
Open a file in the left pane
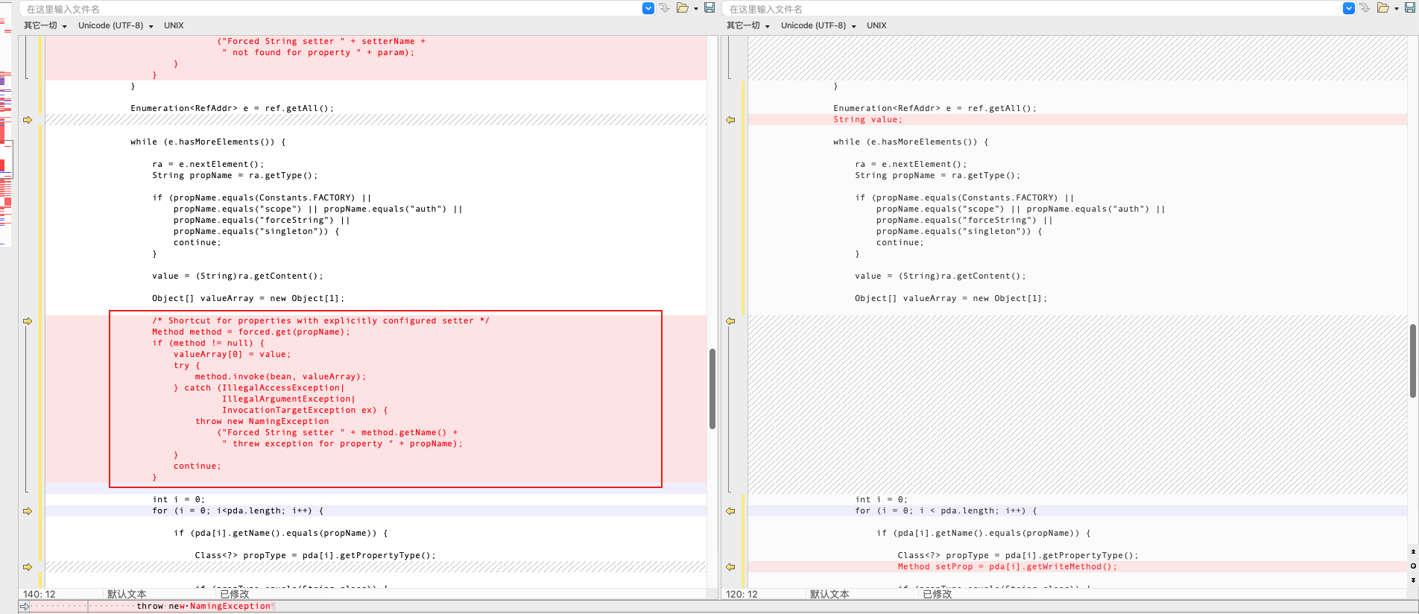[x=683, y=8]
